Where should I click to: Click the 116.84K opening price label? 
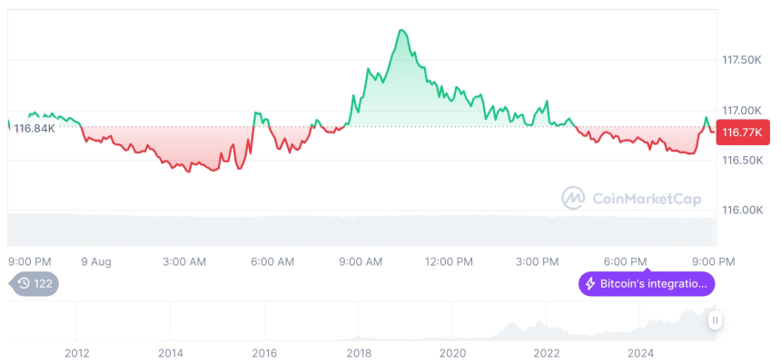pos(33,129)
